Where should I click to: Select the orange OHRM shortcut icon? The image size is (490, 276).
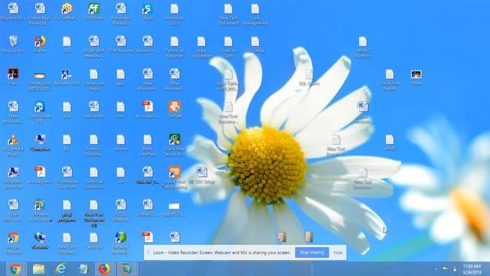pos(175,110)
